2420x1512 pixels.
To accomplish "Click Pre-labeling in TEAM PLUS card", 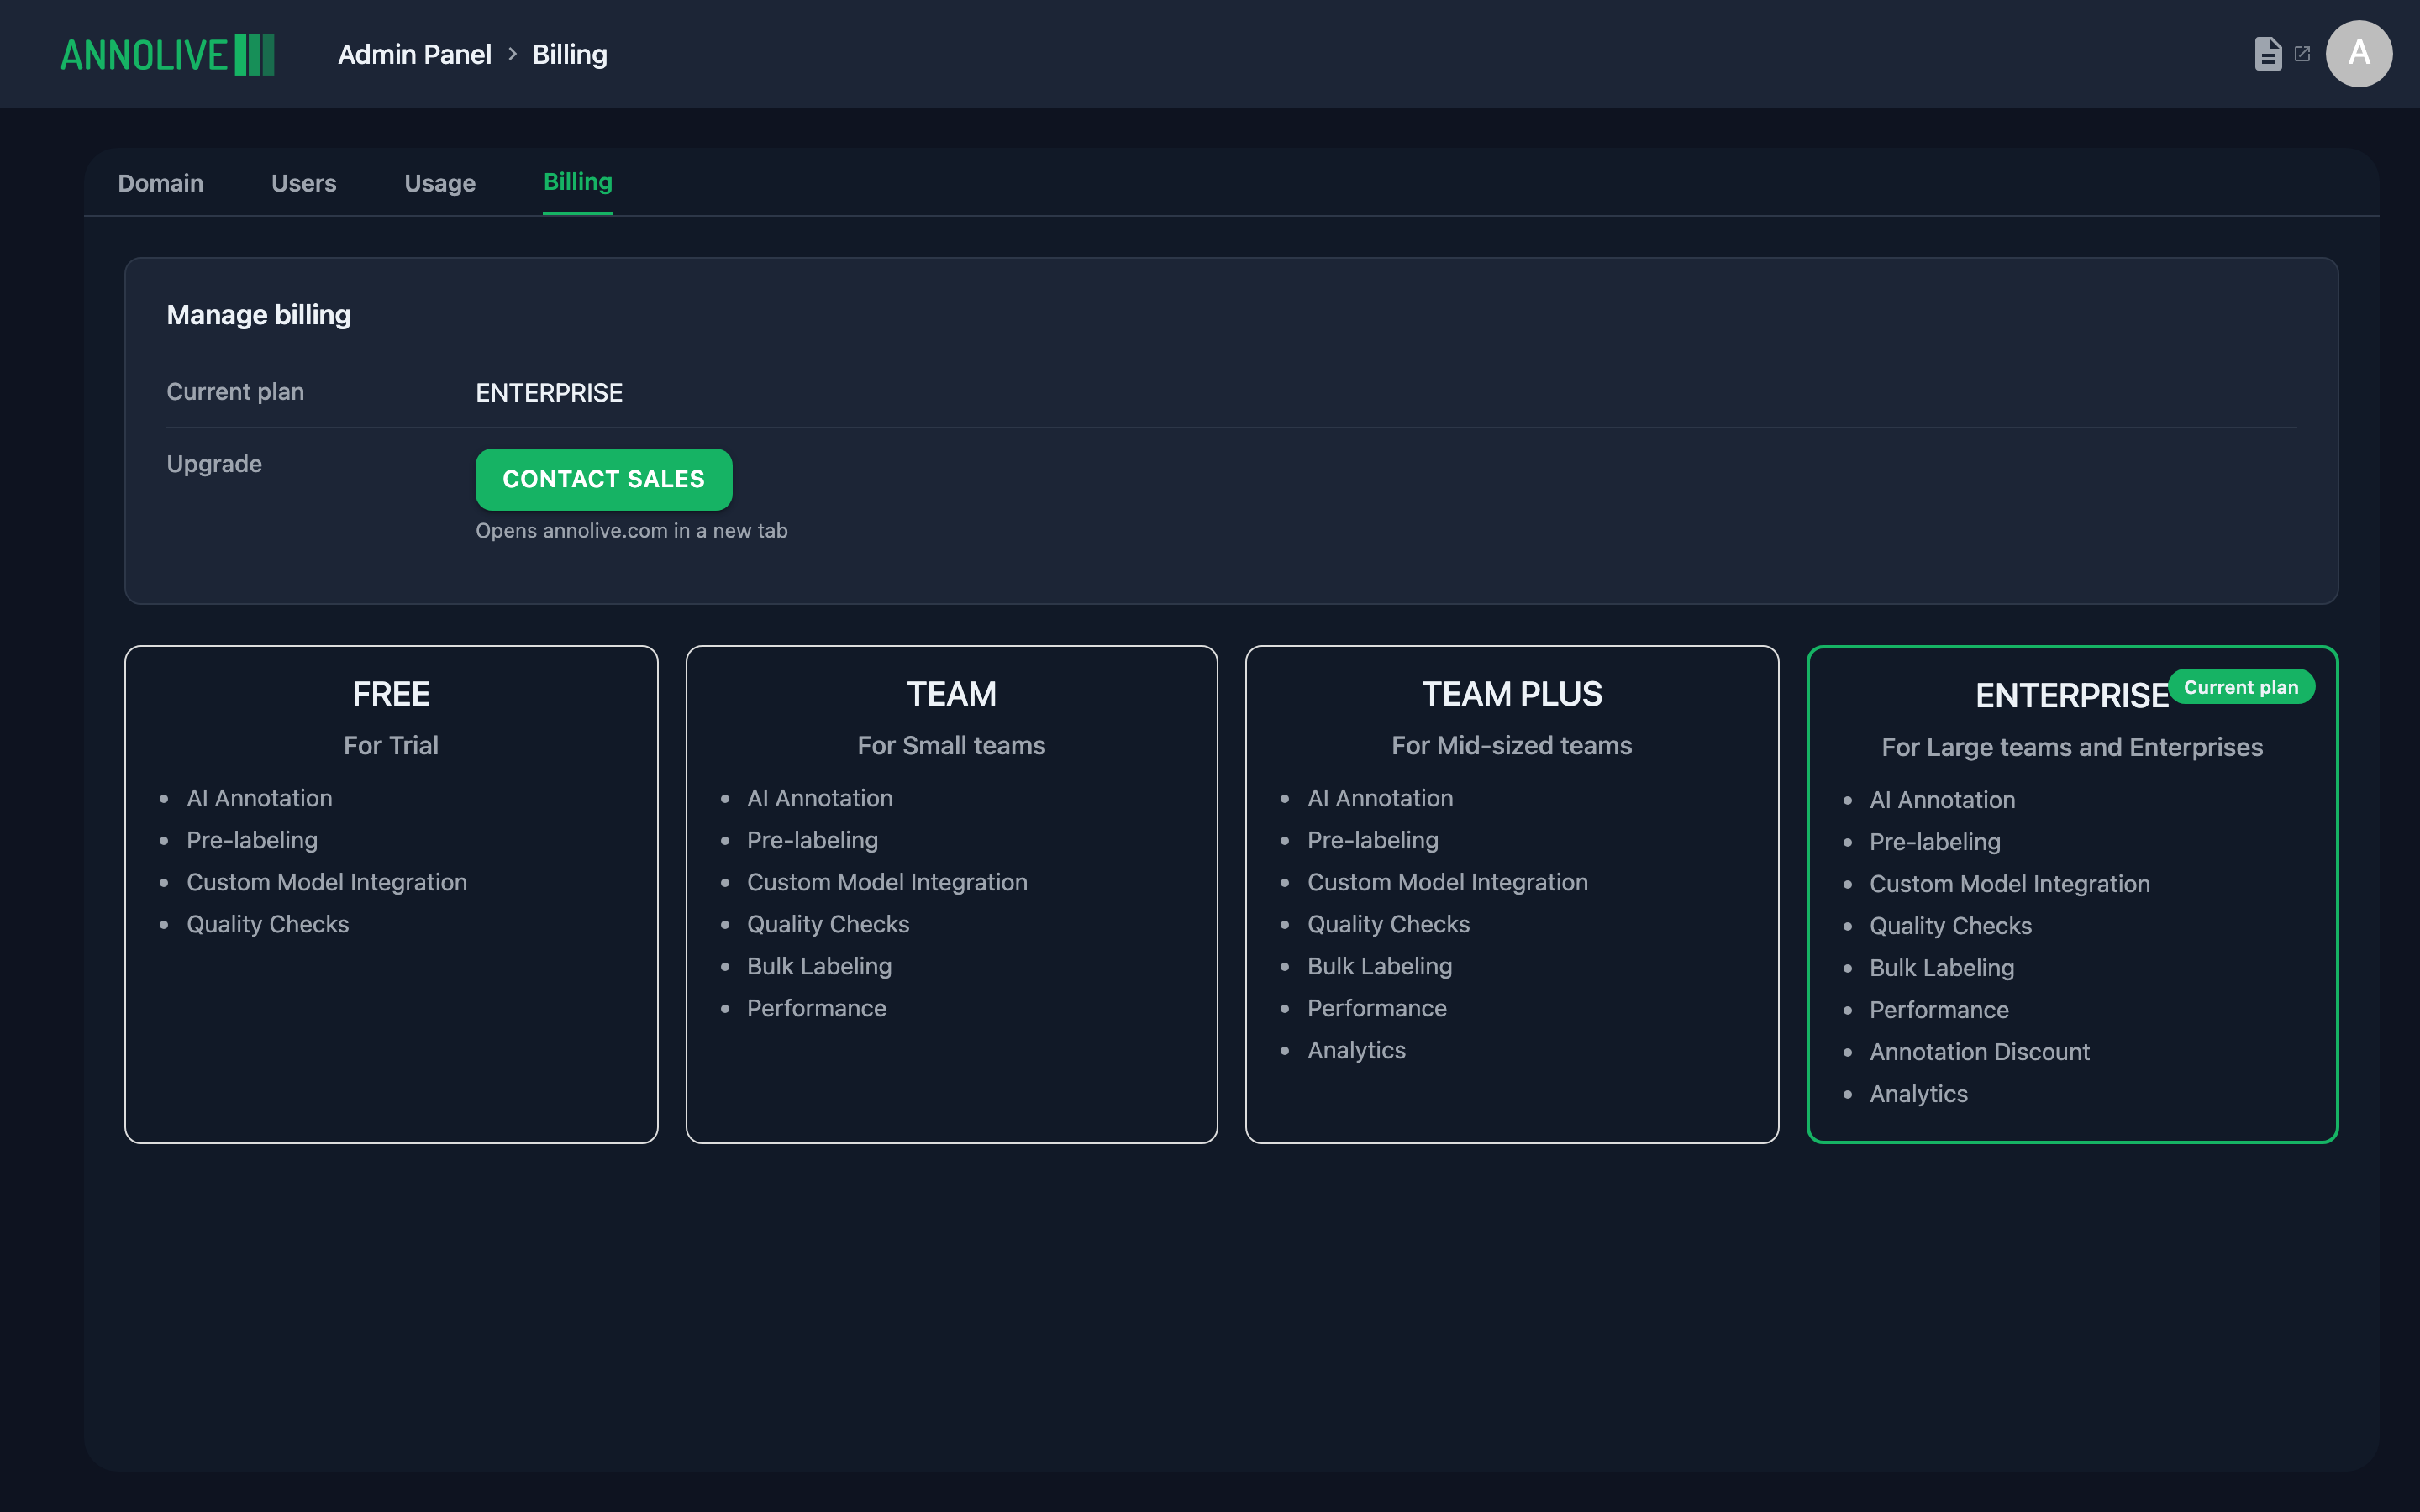I will (1373, 840).
